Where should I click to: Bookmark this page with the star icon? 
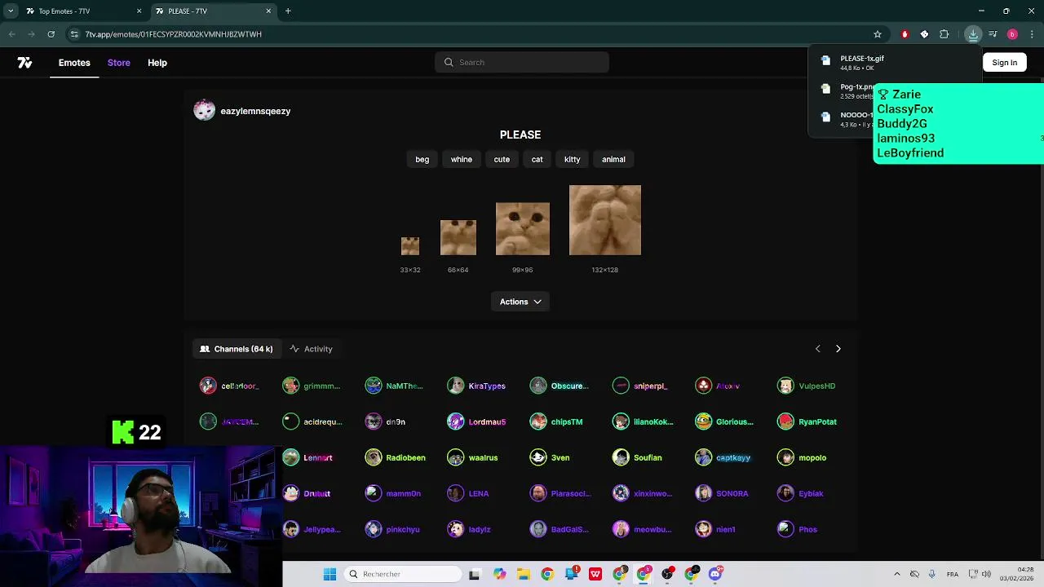click(x=878, y=34)
